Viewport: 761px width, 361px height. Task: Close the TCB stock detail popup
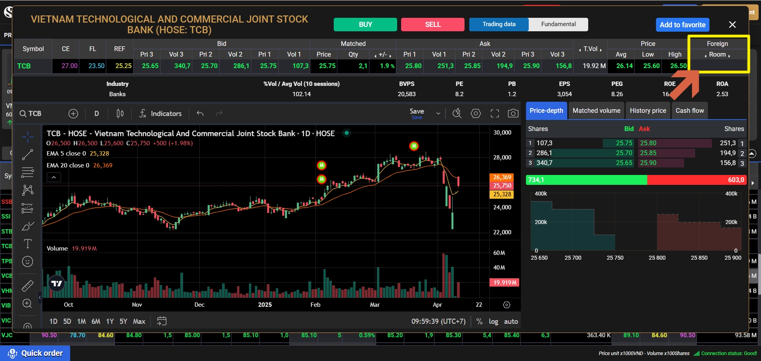point(732,25)
